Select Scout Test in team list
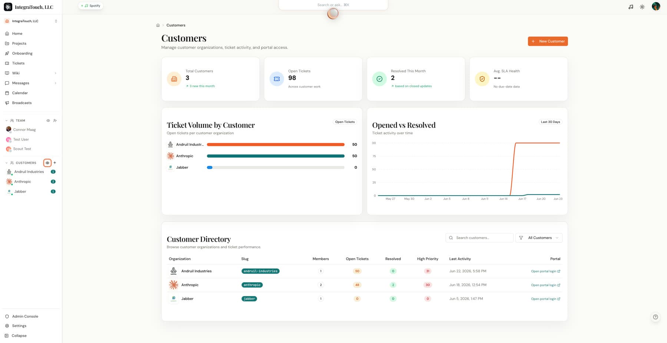The image size is (667, 343). click(22, 149)
